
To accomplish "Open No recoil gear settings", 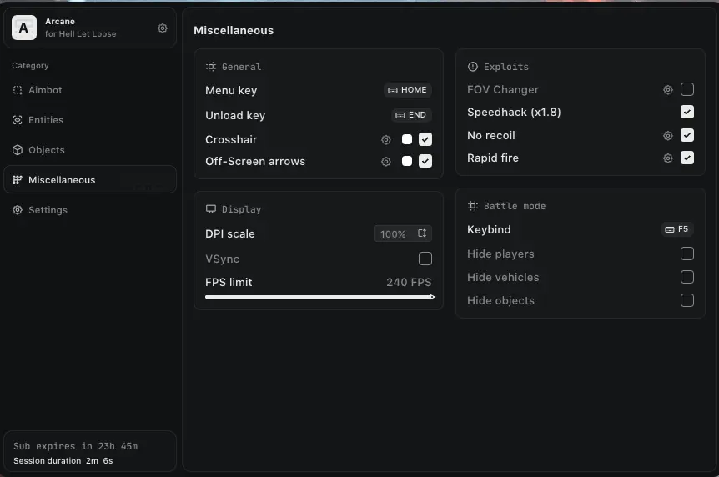I will [x=668, y=136].
